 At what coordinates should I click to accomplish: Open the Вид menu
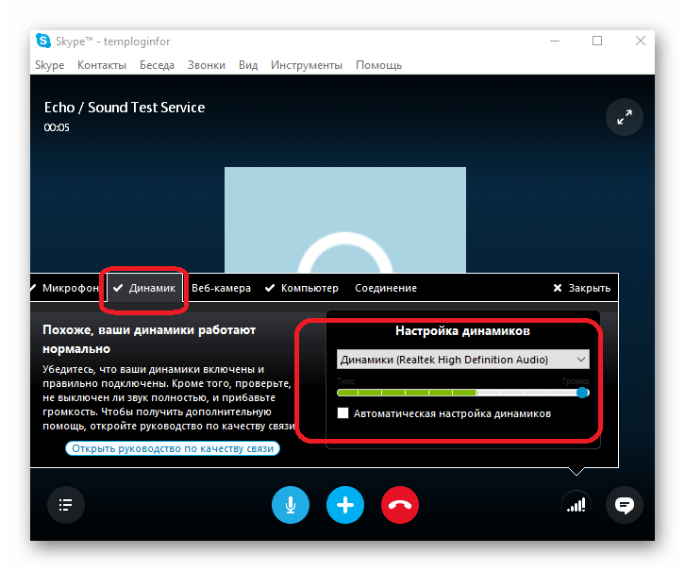click(x=248, y=65)
